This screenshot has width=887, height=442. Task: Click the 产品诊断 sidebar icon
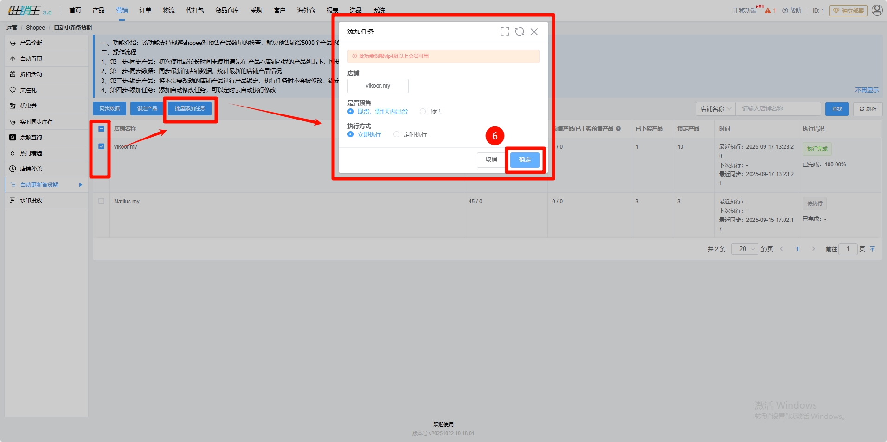point(13,43)
